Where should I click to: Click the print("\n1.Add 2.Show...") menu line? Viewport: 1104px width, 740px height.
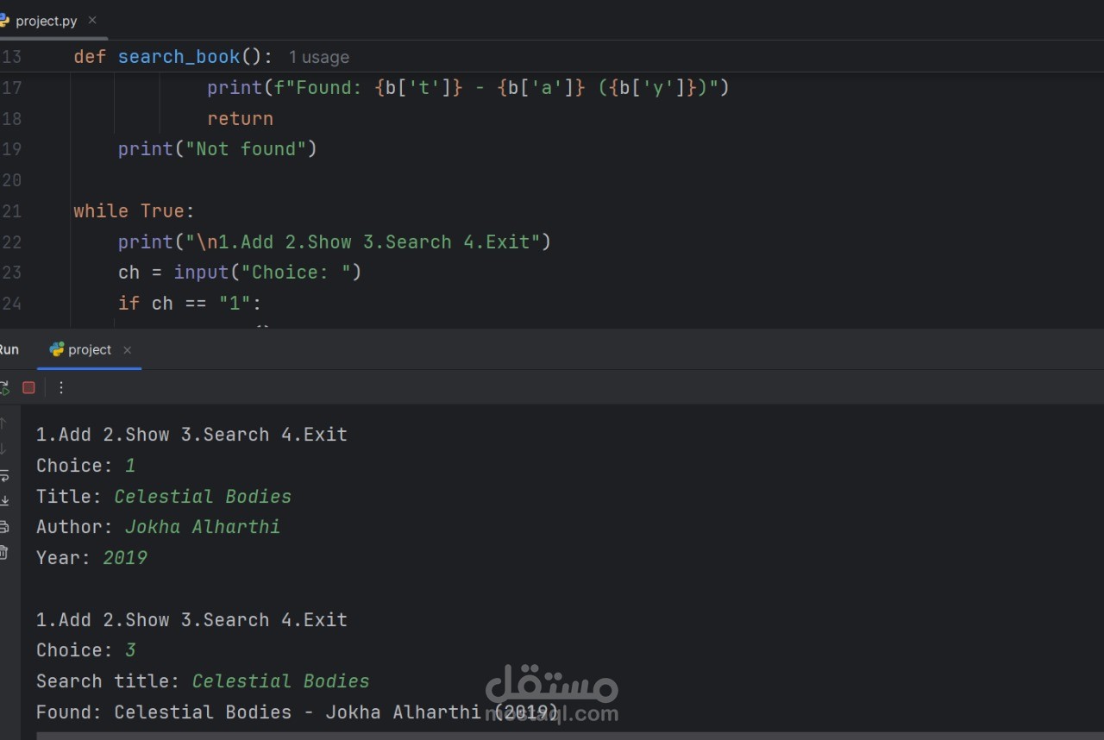point(335,241)
